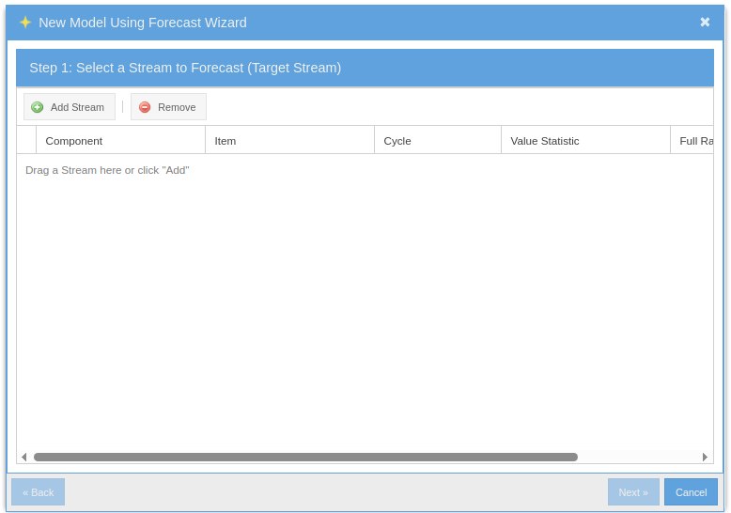Go to the previous step with Back
Screen dimensions: 731x513
pos(39,492)
